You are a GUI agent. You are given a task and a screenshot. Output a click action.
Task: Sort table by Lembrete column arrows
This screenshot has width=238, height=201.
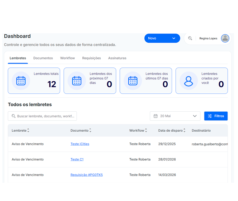[x=28, y=131]
